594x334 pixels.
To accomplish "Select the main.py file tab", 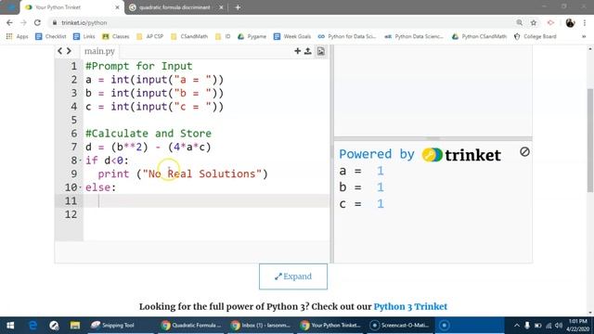I will [99, 51].
